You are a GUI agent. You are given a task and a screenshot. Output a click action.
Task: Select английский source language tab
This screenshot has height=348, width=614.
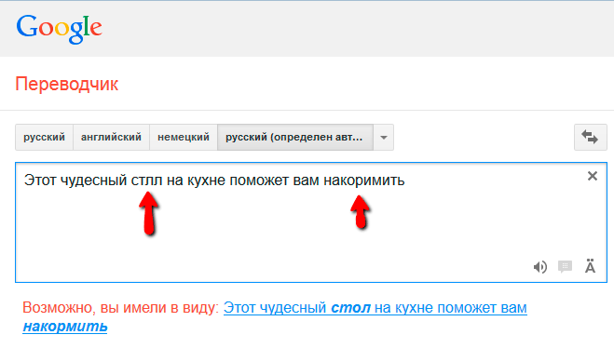111,137
